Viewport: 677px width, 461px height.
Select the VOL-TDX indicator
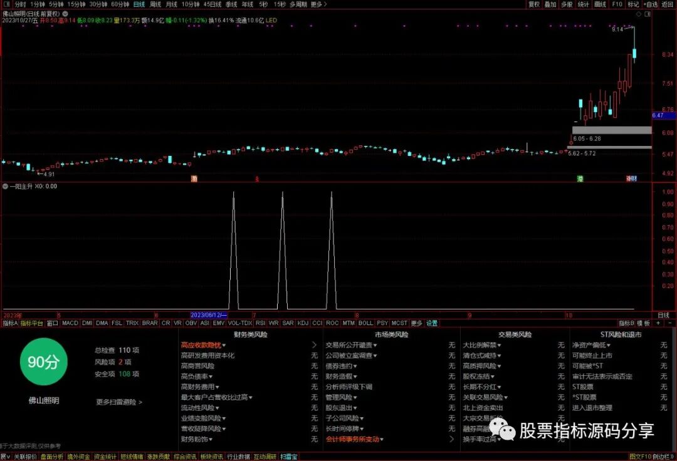coord(240,323)
